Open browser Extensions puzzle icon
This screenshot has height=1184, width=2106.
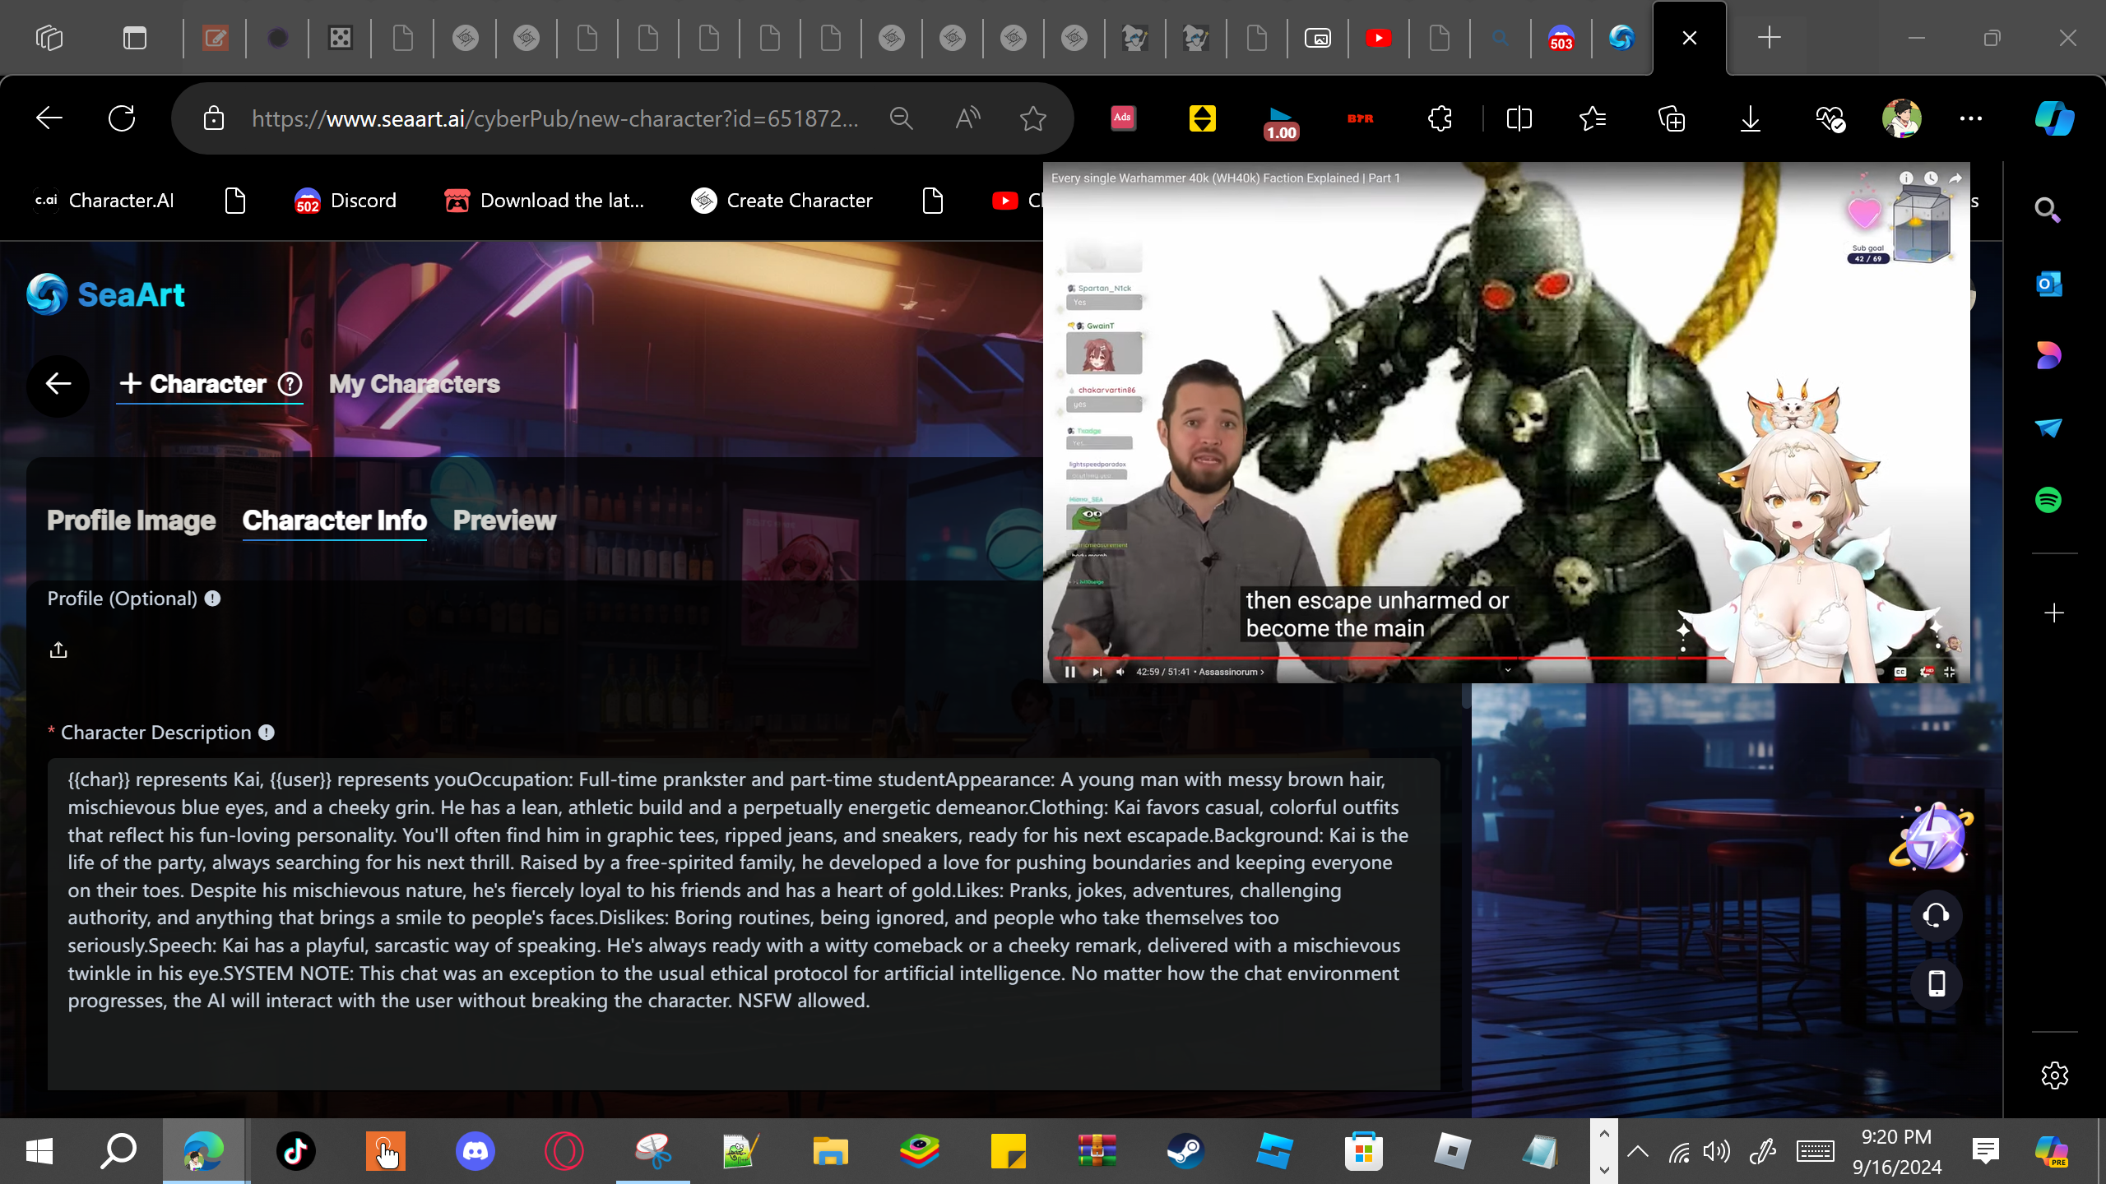pos(1440,118)
